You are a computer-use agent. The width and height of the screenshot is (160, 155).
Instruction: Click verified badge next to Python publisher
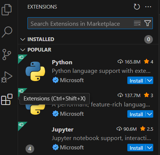(x=55, y=80)
